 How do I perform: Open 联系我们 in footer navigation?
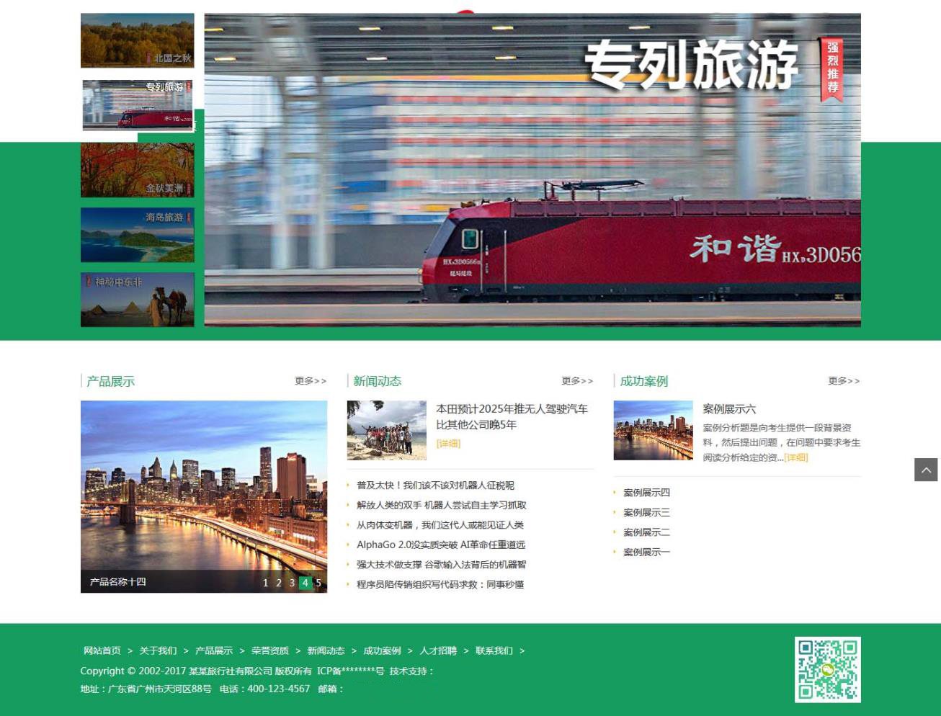click(494, 650)
